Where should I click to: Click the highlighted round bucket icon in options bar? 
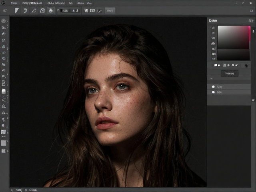click(51, 11)
